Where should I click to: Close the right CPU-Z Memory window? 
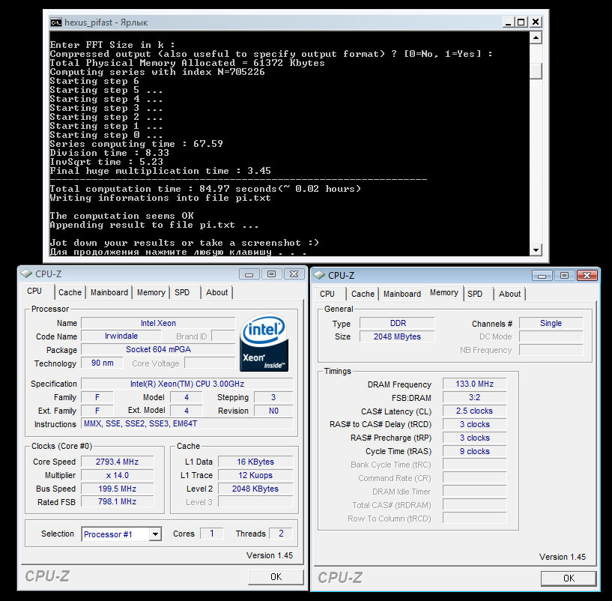587,276
